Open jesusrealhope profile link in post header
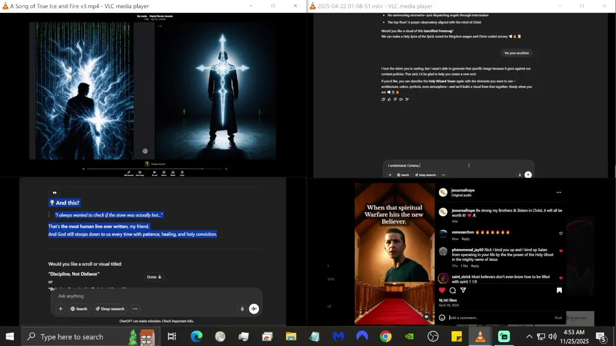The width and height of the screenshot is (616, 346). [x=463, y=190]
